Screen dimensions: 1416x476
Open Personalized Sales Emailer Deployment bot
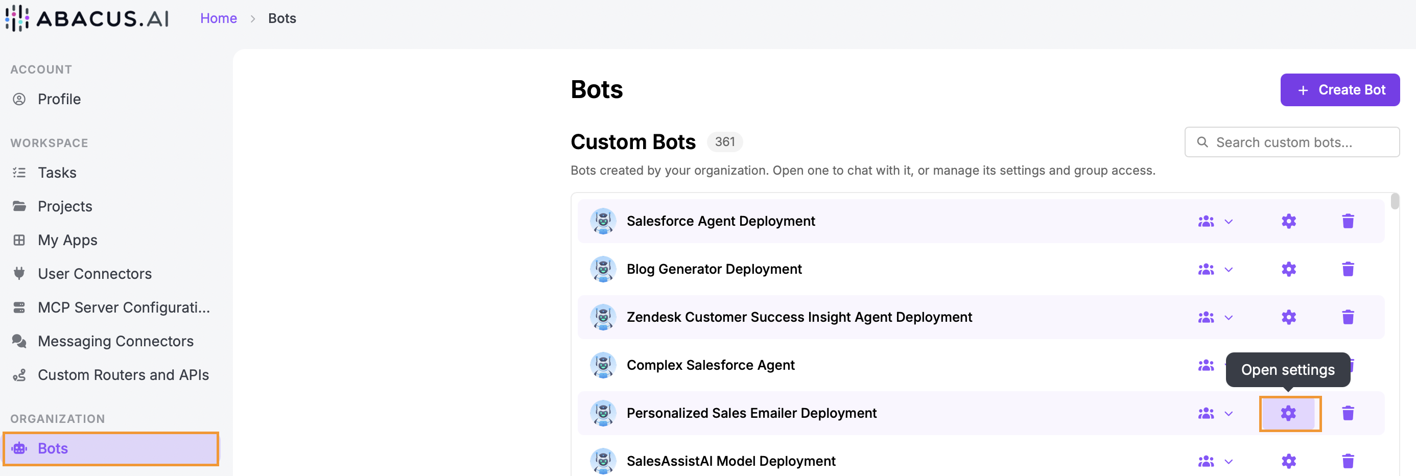(751, 413)
